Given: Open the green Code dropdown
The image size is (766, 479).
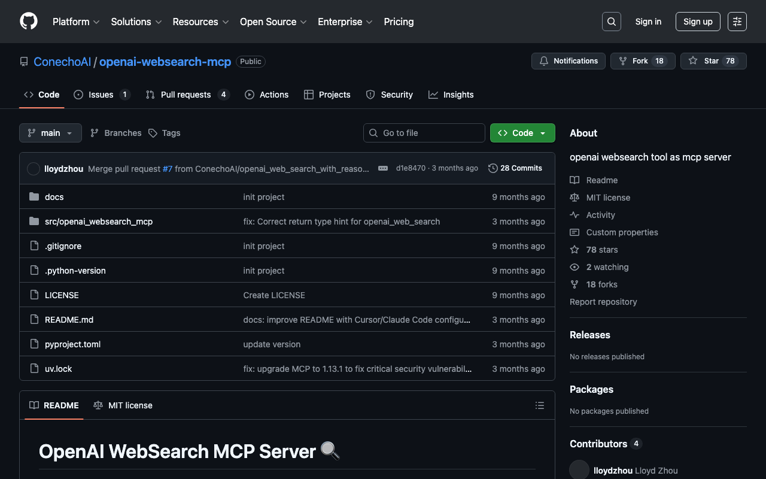Looking at the screenshot, I should 522,133.
